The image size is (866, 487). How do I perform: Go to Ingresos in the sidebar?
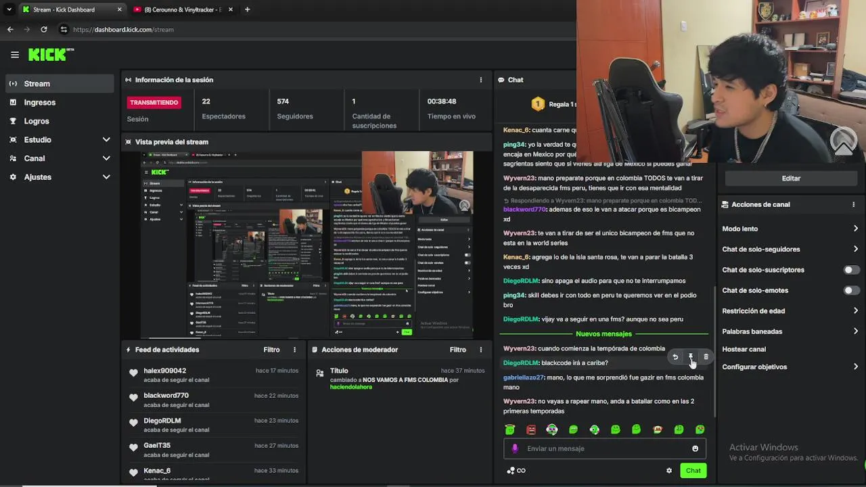click(x=60, y=102)
